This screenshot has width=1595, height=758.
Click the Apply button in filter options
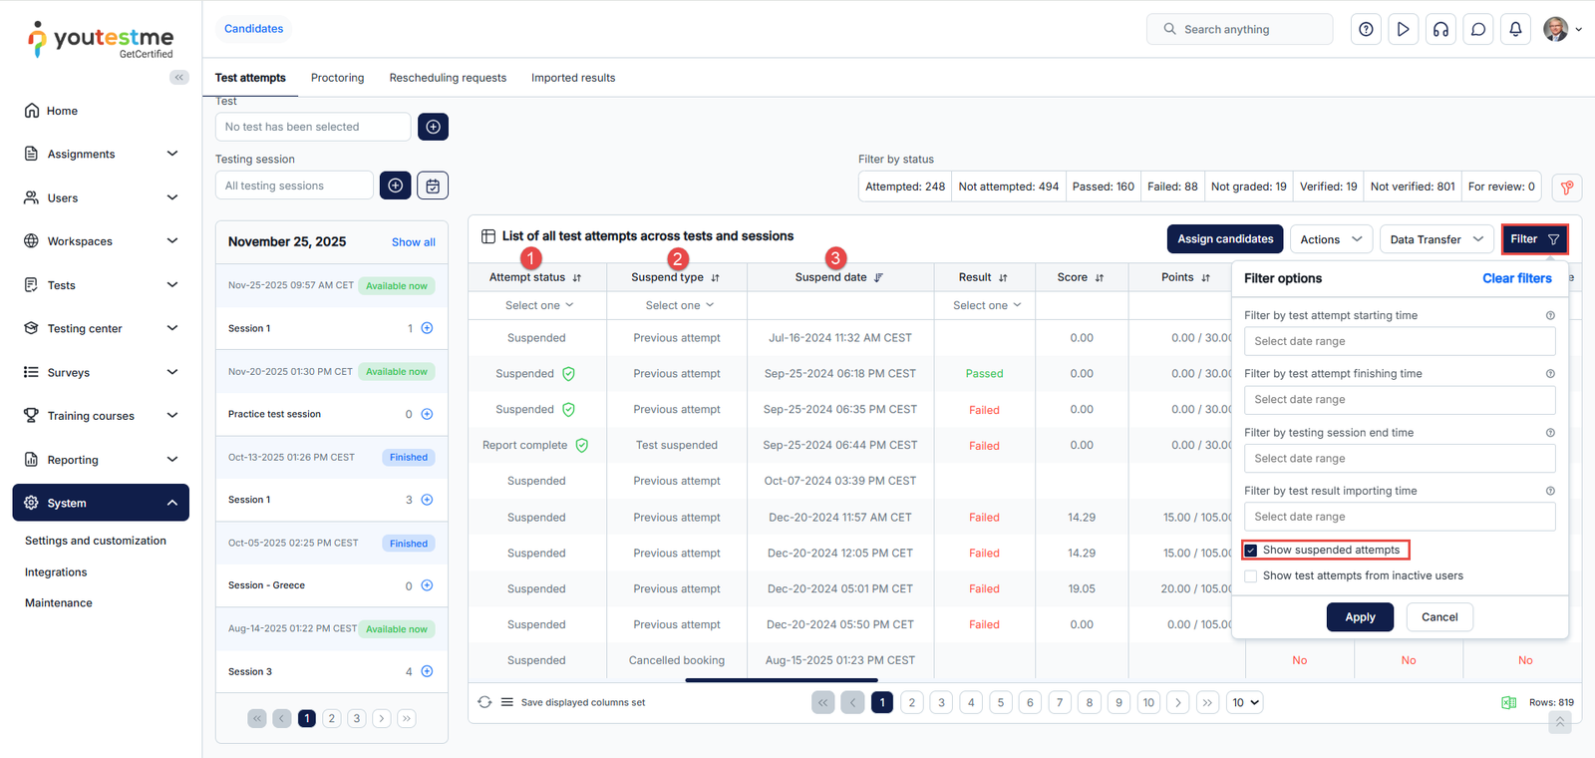1360,617
